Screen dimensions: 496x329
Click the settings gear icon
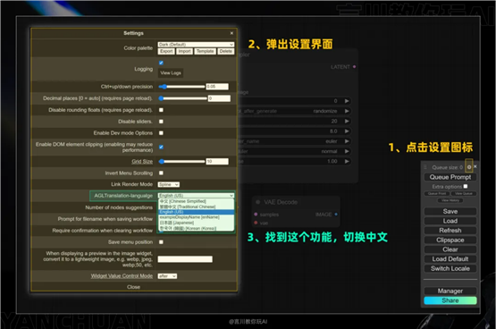click(469, 167)
